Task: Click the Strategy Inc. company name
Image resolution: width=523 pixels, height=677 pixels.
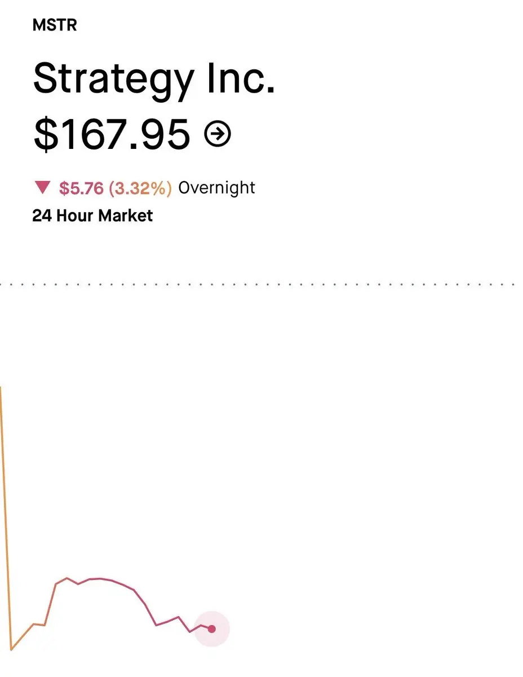Action: (154, 78)
